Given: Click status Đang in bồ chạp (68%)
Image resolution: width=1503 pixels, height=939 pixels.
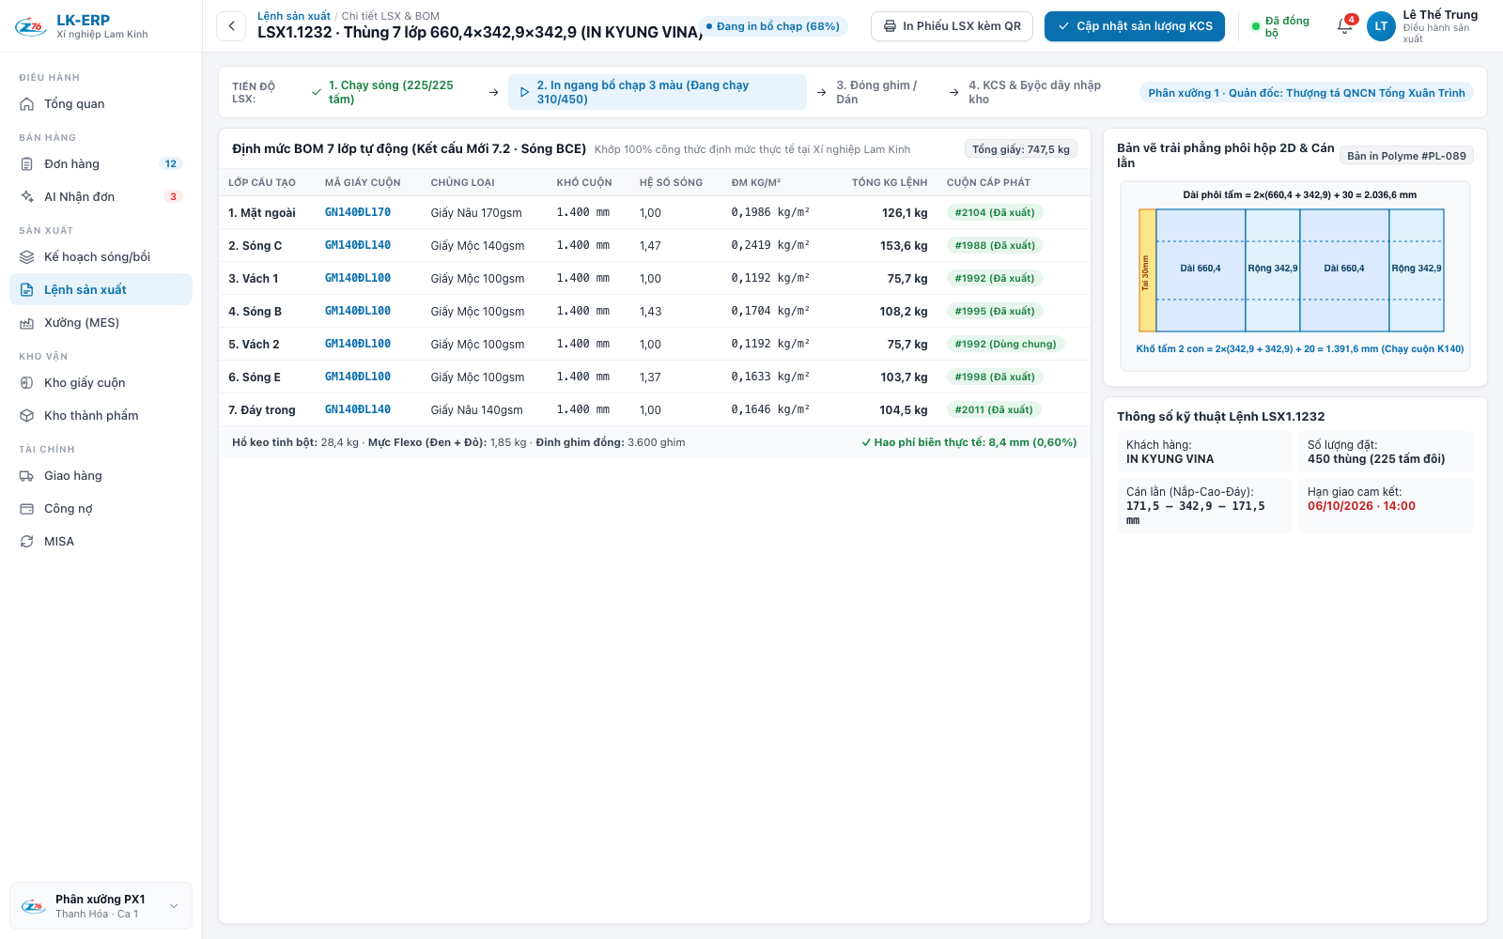Looking at the screenshot, I should point(773,26).
